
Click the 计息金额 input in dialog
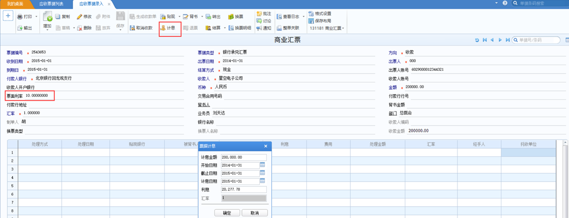[x=244, y=157]
